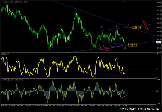The width and height of the screenshot is (162, 112).
Task: Select the 1159.21 price label
Action: [x=133, y=45]
